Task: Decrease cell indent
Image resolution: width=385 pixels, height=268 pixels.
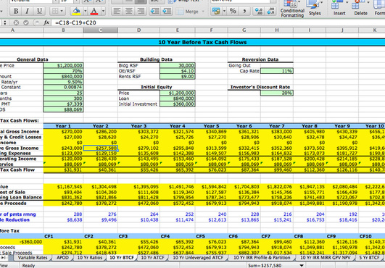Action: click(155, 11)
